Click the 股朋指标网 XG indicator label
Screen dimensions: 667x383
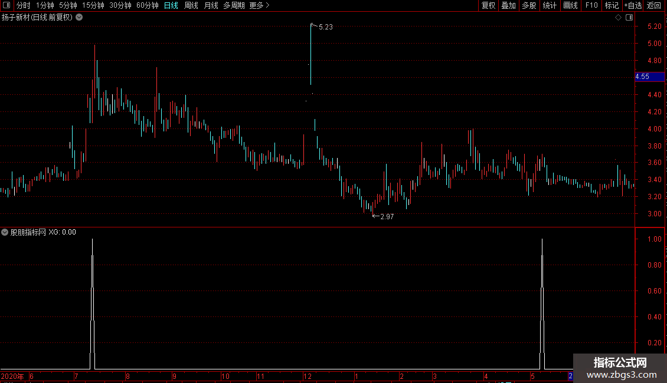click(x=44, y=232)
